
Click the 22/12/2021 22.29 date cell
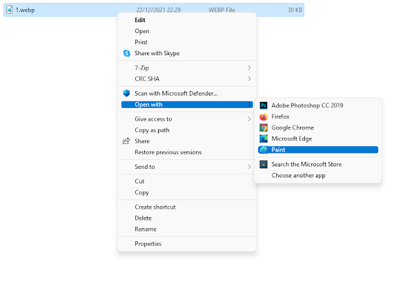pyautogui.click(x=159, y=10)
